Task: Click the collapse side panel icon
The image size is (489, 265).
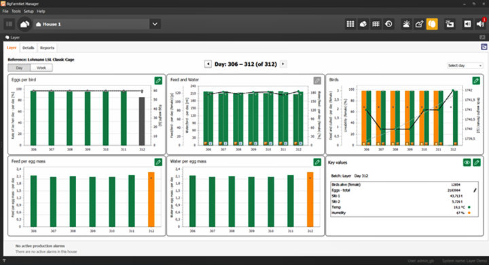Action: pos(467,24)
